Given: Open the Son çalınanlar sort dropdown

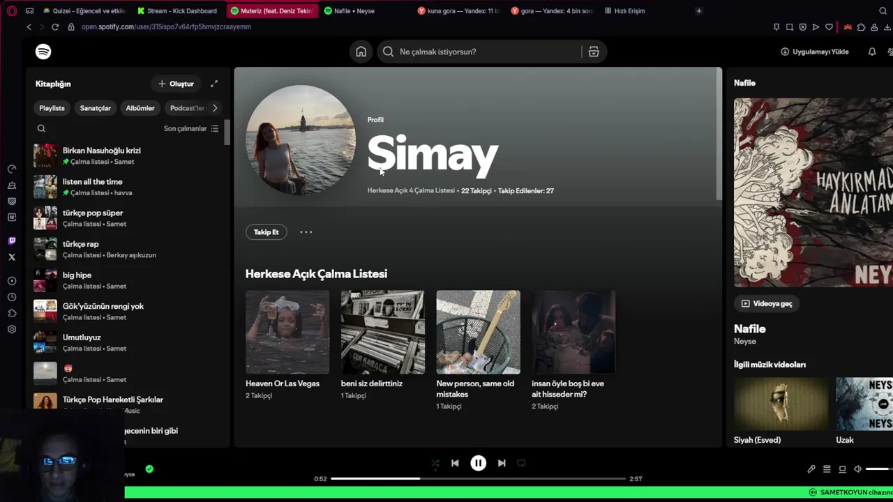Looking at the screenshot, I should click(x=191, y=128).
